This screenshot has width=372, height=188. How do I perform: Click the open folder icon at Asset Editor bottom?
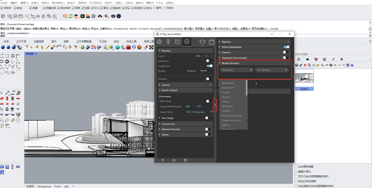pyautogui.click(x=174, y=160)
